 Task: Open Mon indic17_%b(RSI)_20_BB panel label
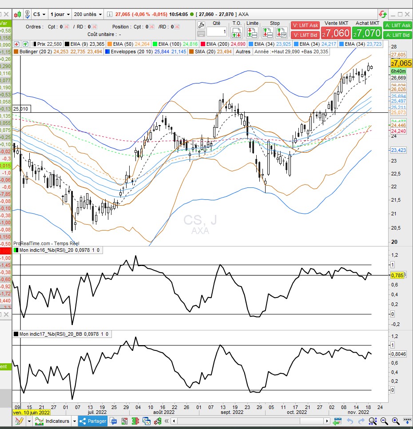pos(62,334)
